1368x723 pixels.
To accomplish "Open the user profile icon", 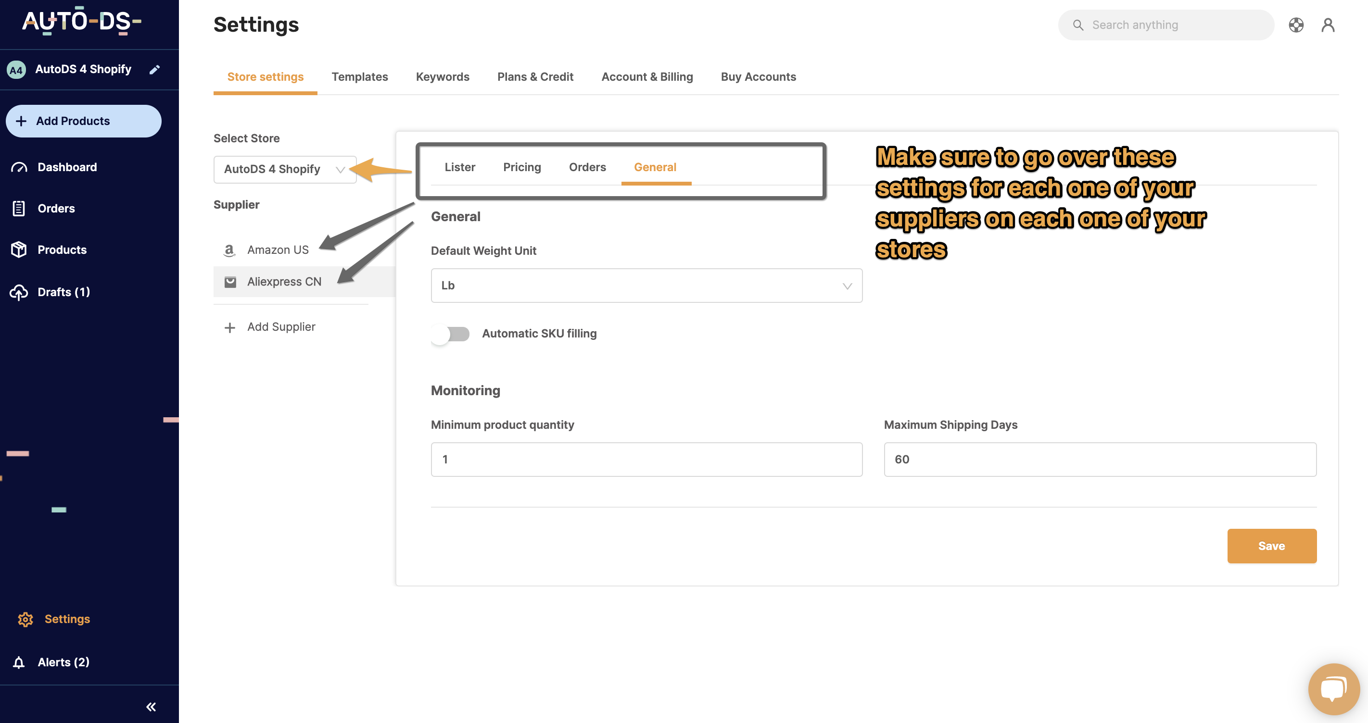I will click(1328, 25).
